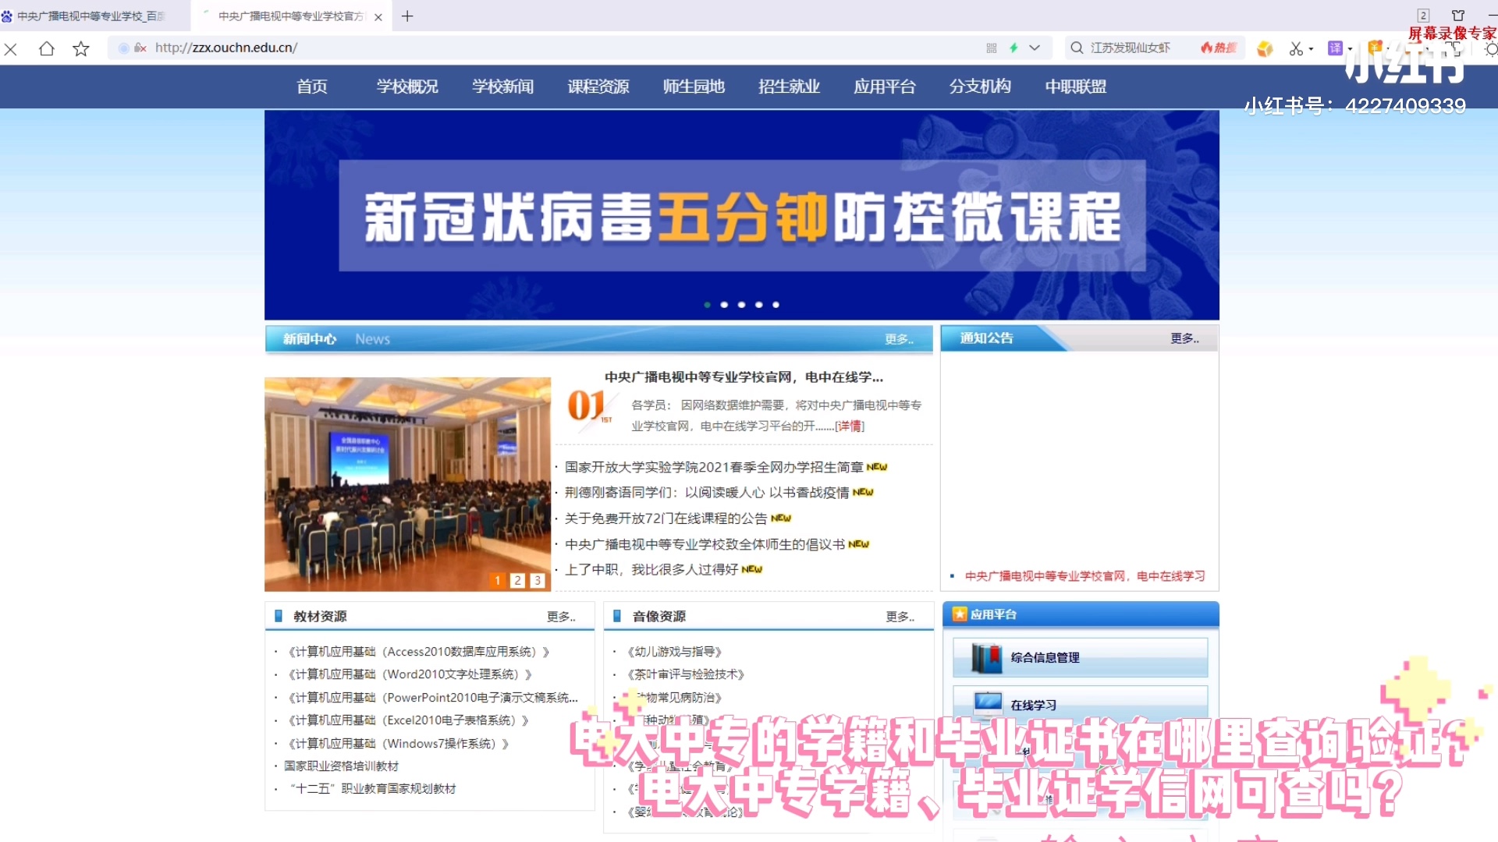Open the [详情] details link

point(850,426)
